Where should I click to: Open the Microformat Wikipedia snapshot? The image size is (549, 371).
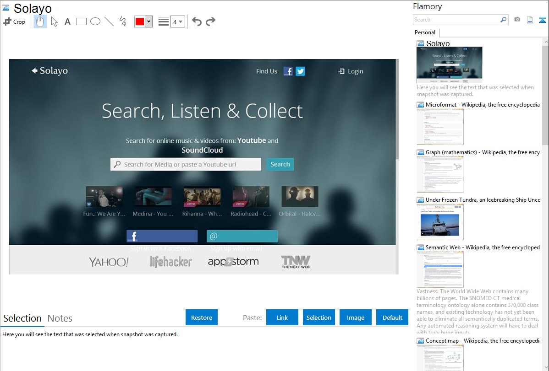pos(440,127)
